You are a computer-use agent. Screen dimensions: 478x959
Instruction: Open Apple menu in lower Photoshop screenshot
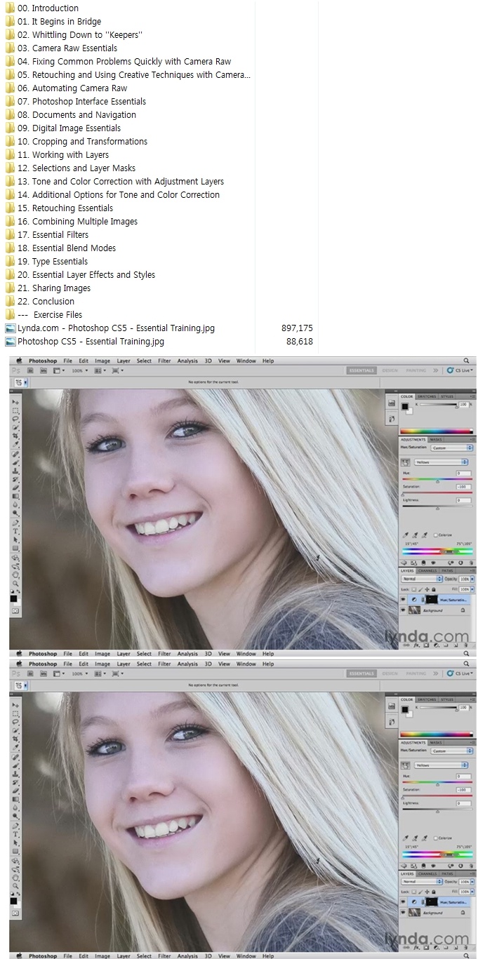(19, 663)
